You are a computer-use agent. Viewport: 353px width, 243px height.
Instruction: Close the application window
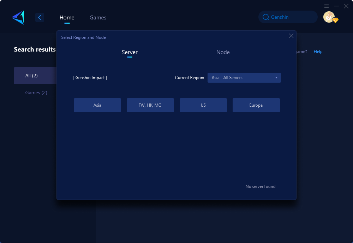(x=346, y=6)
